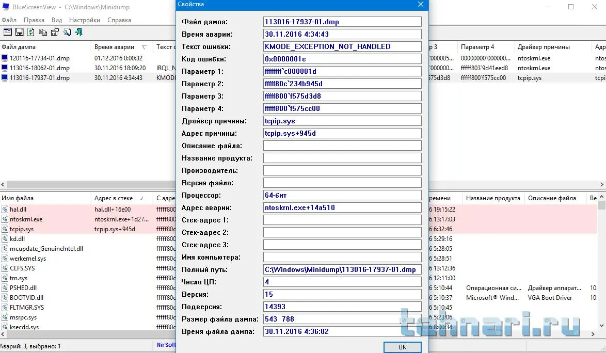
Task: Click the lower pane vertical scroll-down arrow
Action: (x=601, y=326)
